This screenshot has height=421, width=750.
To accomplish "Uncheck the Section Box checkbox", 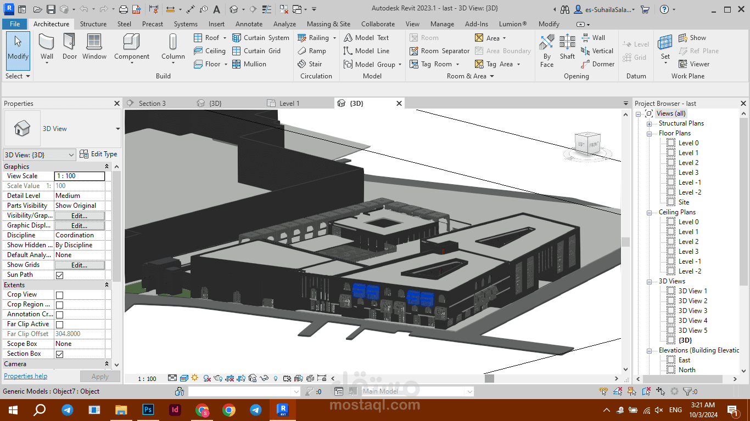I will tap(60, 354).
